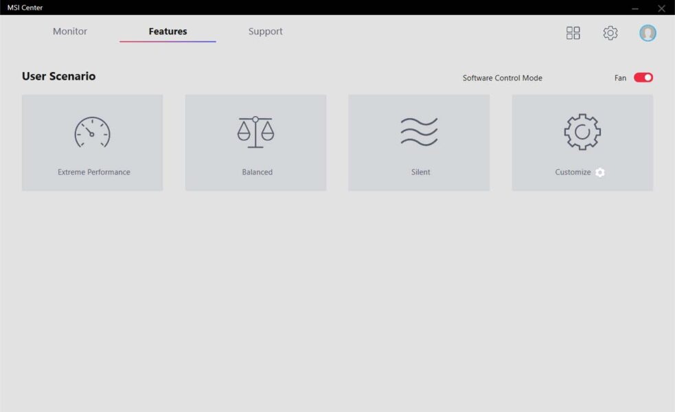Open the Support tab

[265, 32]
